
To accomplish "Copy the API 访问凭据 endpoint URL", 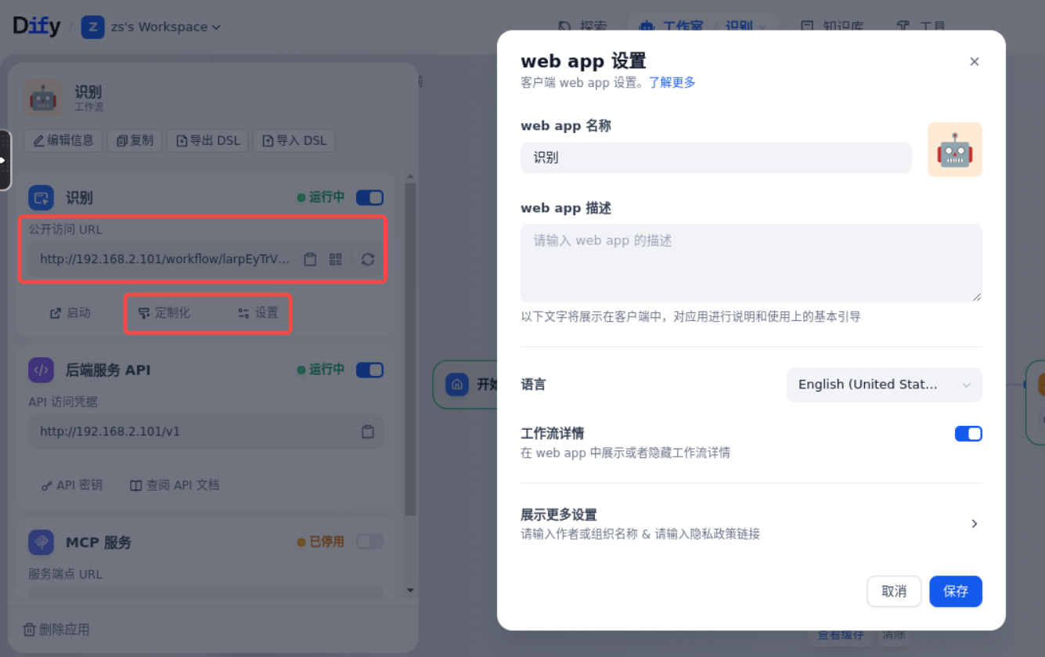I will coord(368,431).
